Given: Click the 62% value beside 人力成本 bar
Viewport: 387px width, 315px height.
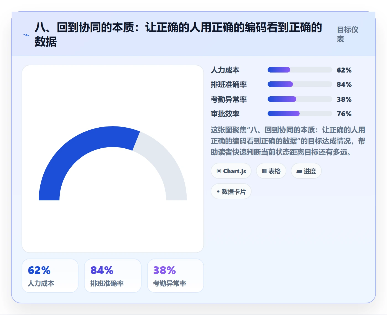Looking at the screenshot, I should pyautogui.click(x=344, y=70).
